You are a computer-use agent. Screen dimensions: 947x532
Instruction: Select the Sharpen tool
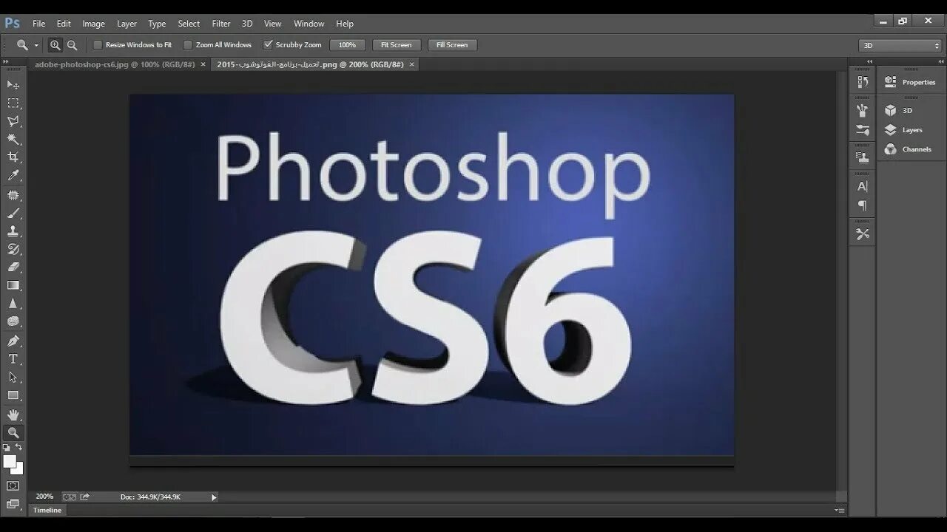click(13, 304)
